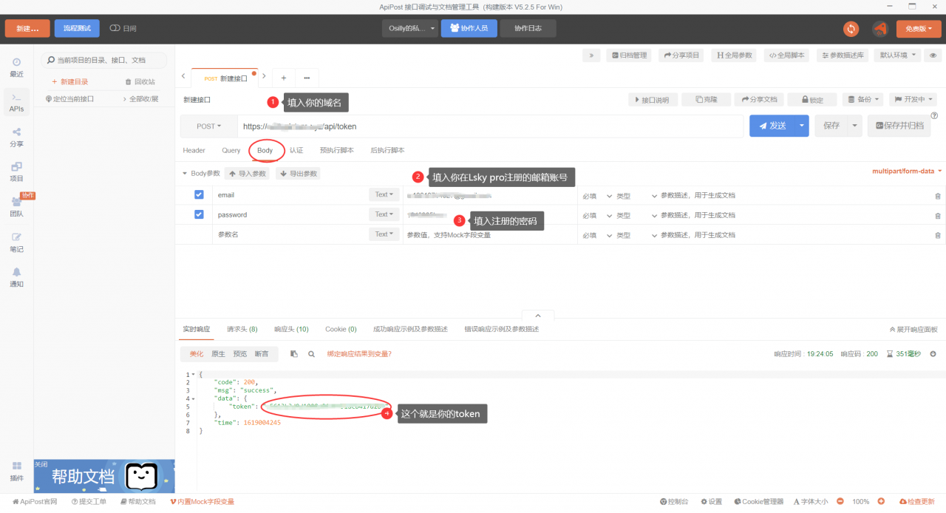Switch to the Cookie (0) response tab

coord(341,329)
